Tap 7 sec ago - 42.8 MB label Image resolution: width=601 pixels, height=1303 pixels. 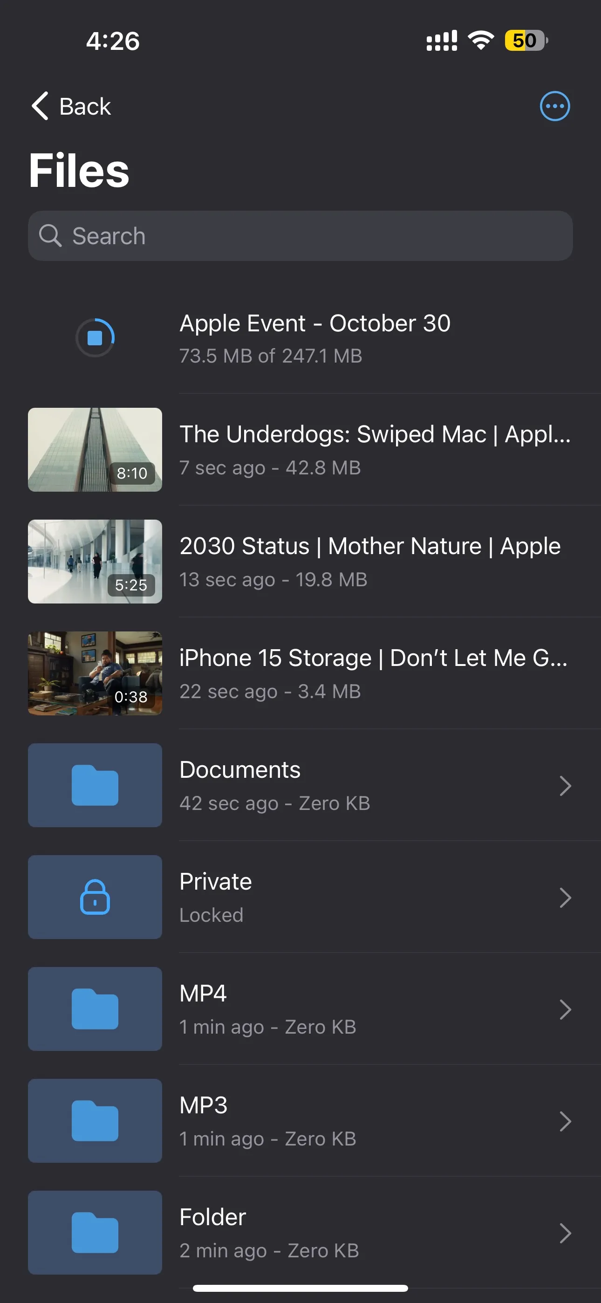point(270,468)
